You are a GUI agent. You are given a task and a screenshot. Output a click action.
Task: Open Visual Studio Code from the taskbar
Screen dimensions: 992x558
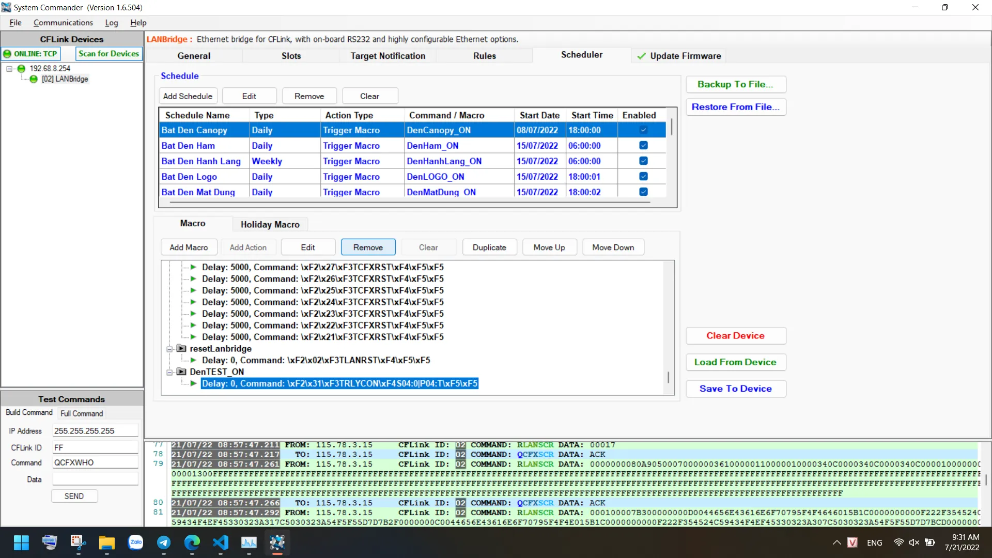pos(221,542)
